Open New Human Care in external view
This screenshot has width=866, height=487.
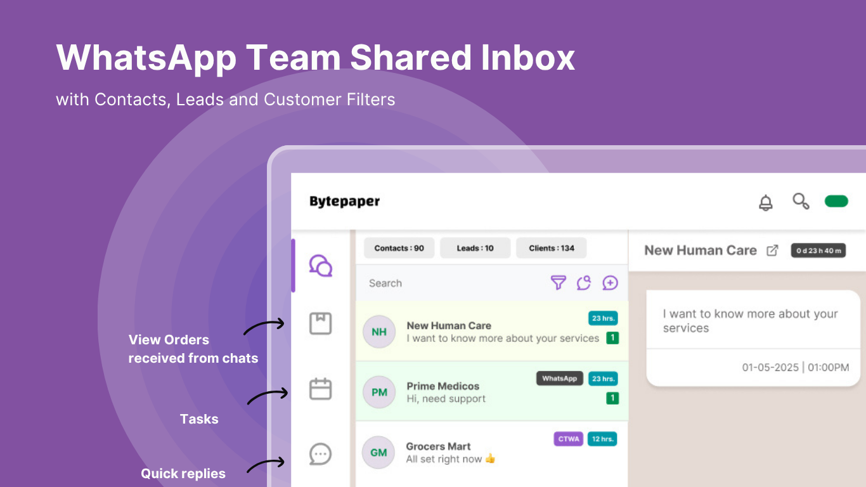tap(772, 250)
